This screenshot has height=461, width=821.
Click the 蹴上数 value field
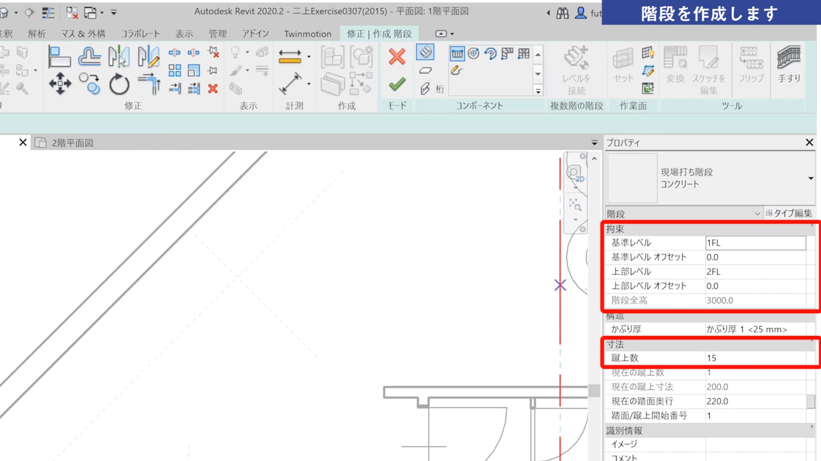(x=755, y=358)
